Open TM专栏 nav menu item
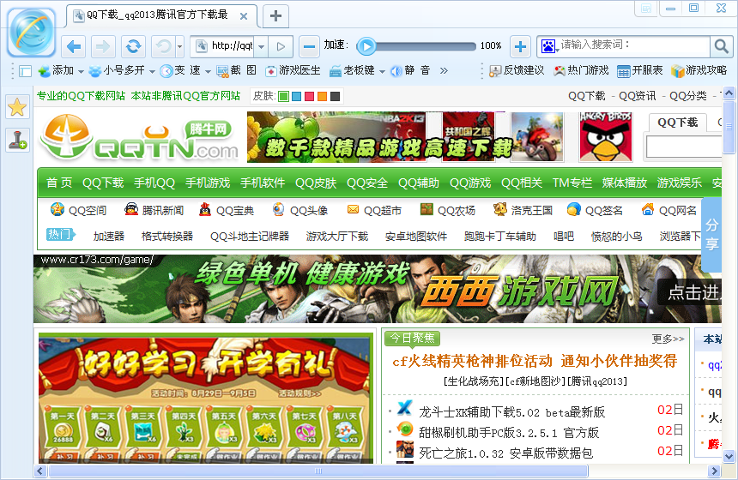This screenshot has height=480, width=738. (572, 183)
